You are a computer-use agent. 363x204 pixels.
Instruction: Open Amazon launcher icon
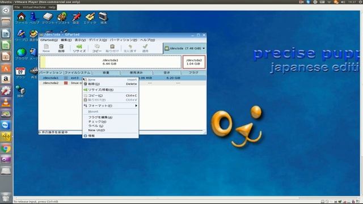click(6, 79)
